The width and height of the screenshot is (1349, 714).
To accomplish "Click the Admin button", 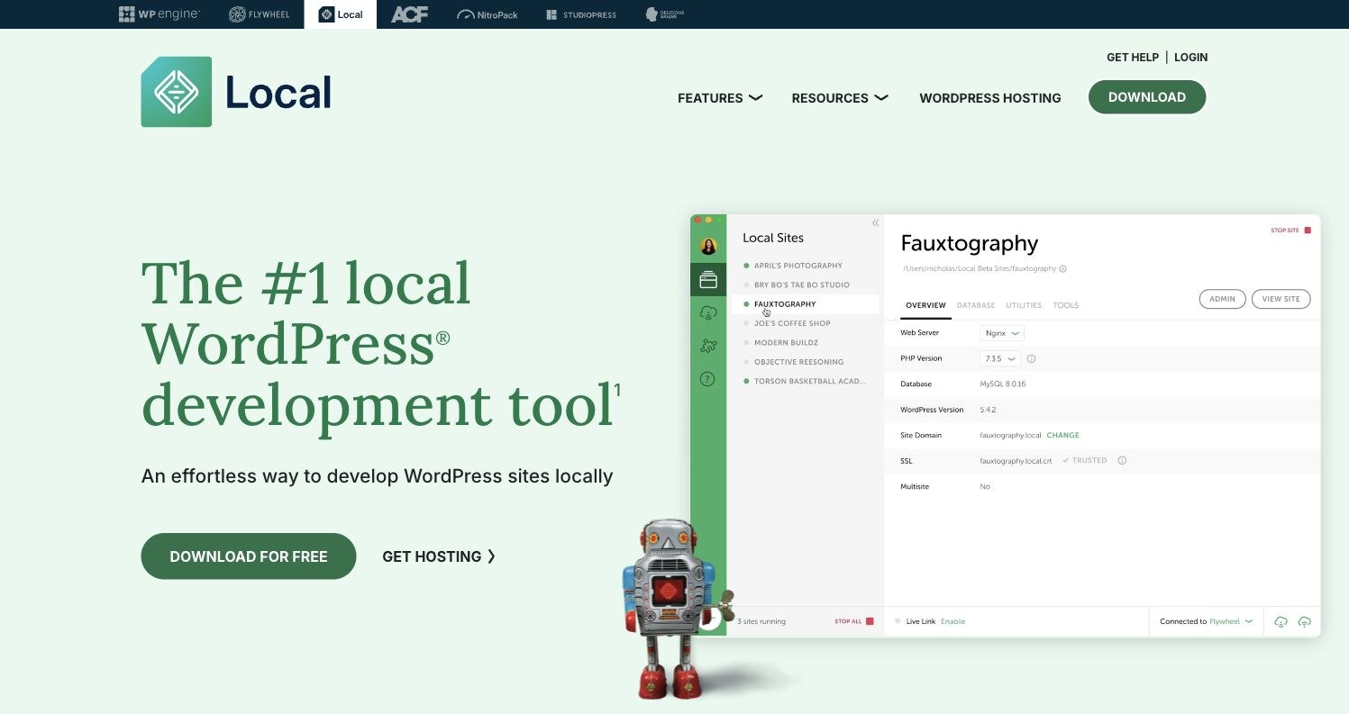I will [1223, 299].
